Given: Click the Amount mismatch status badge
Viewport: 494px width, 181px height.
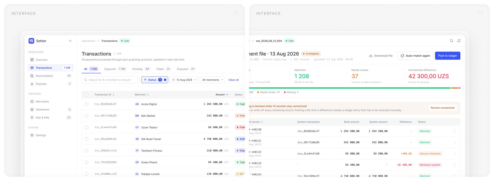Looking at the screenshot, I should (430, 154).
